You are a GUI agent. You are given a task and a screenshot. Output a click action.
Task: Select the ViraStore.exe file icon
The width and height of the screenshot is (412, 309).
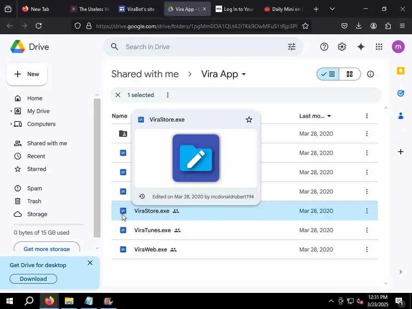(x=123, y=211)
